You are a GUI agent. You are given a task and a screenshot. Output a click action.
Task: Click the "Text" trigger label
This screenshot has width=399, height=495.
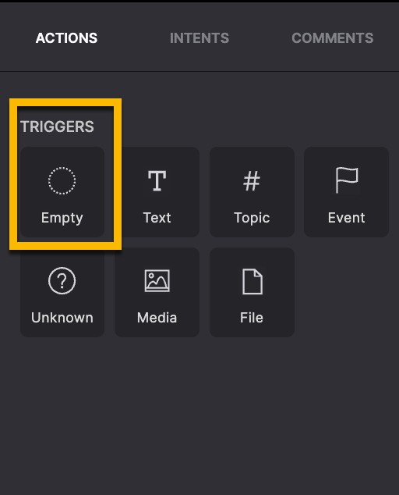pos(157,218)
